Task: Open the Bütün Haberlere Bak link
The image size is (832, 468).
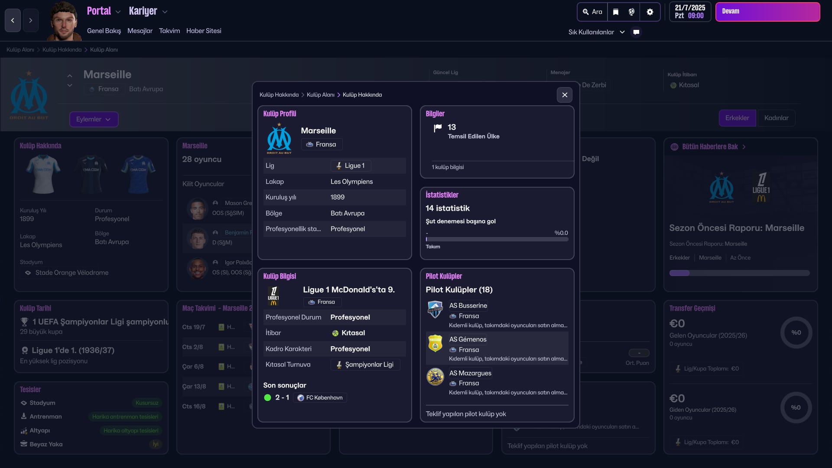Action: click(710, 146)
